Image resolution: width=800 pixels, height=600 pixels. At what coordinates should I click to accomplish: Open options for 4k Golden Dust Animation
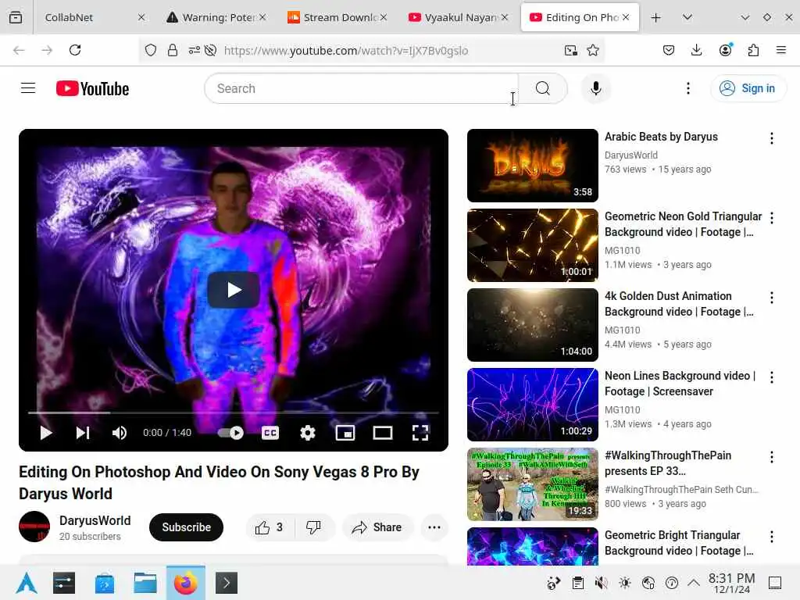771,298
